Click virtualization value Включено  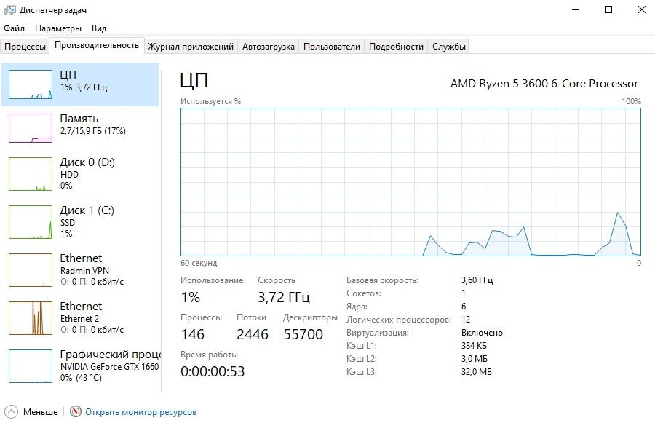click(482, 333)
